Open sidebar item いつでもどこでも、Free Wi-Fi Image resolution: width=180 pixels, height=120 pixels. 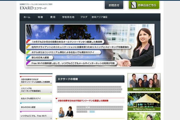point(36,116)
